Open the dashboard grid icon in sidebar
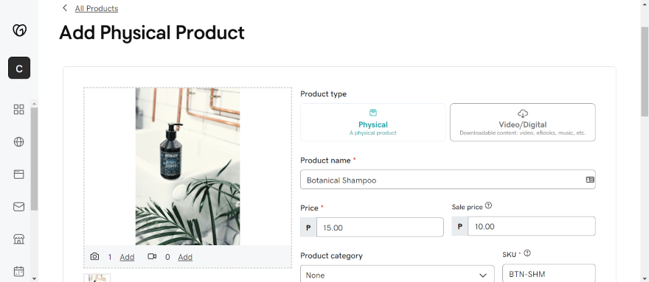The image size is (649, 282). (x=19, y=110)
